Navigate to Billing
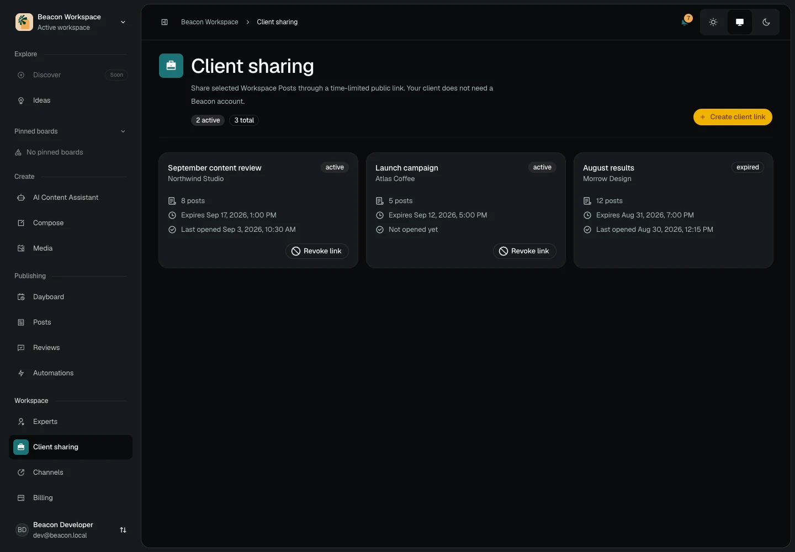 pos(71,498)
